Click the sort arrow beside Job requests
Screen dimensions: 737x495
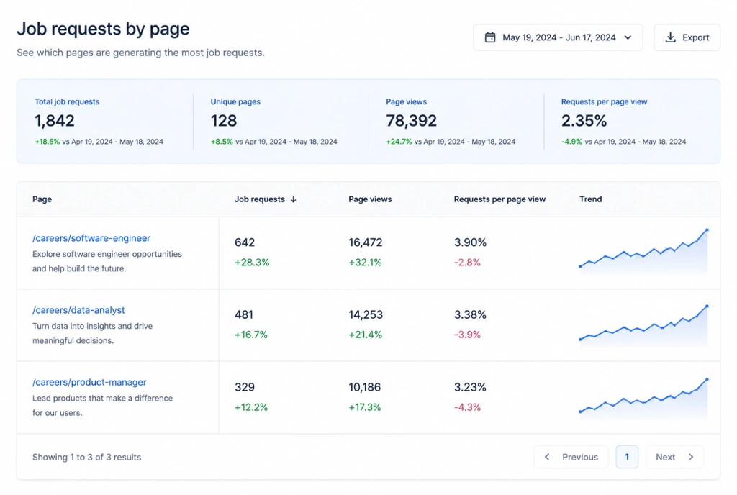(294, 199)
